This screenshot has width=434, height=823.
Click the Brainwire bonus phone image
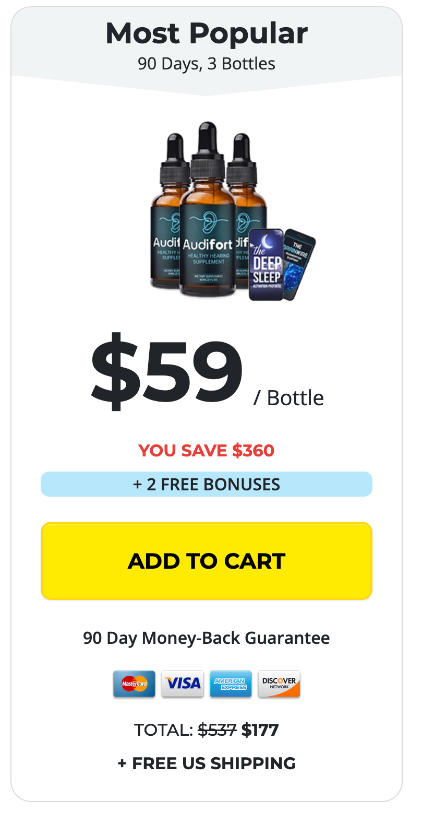point(299,264)
